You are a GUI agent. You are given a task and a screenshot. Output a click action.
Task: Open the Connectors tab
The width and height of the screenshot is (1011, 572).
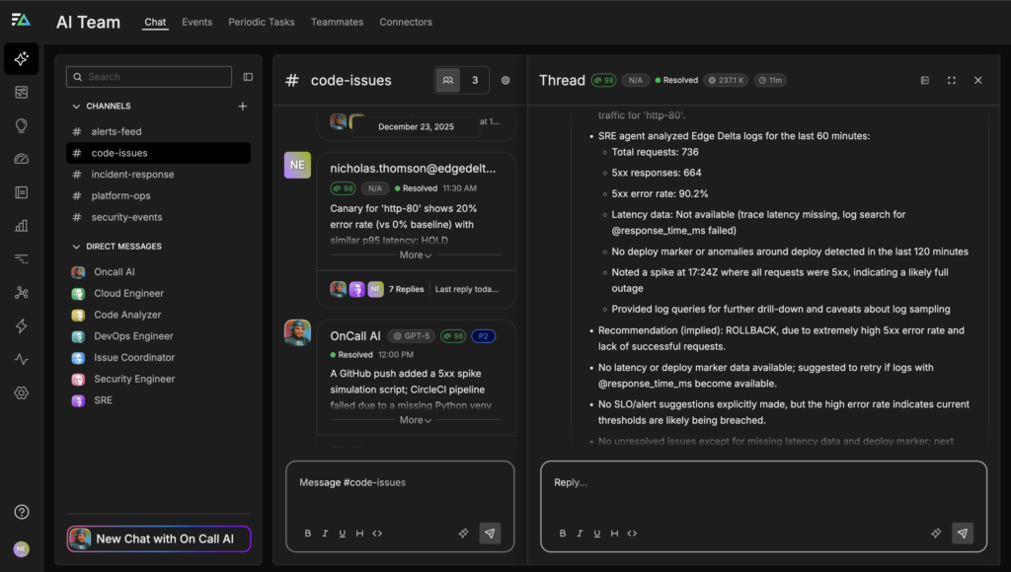click(x=405, y=22)
